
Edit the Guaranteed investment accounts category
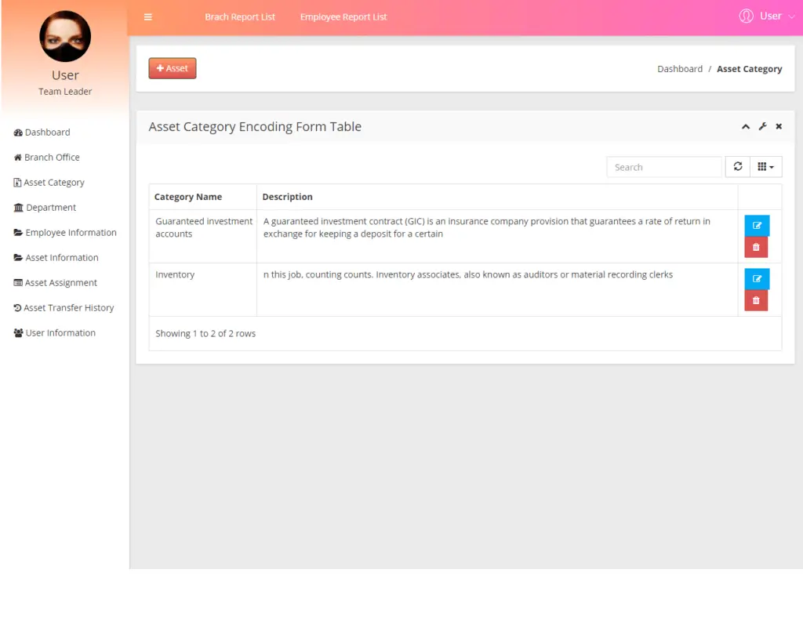click(x=756, y=225)
